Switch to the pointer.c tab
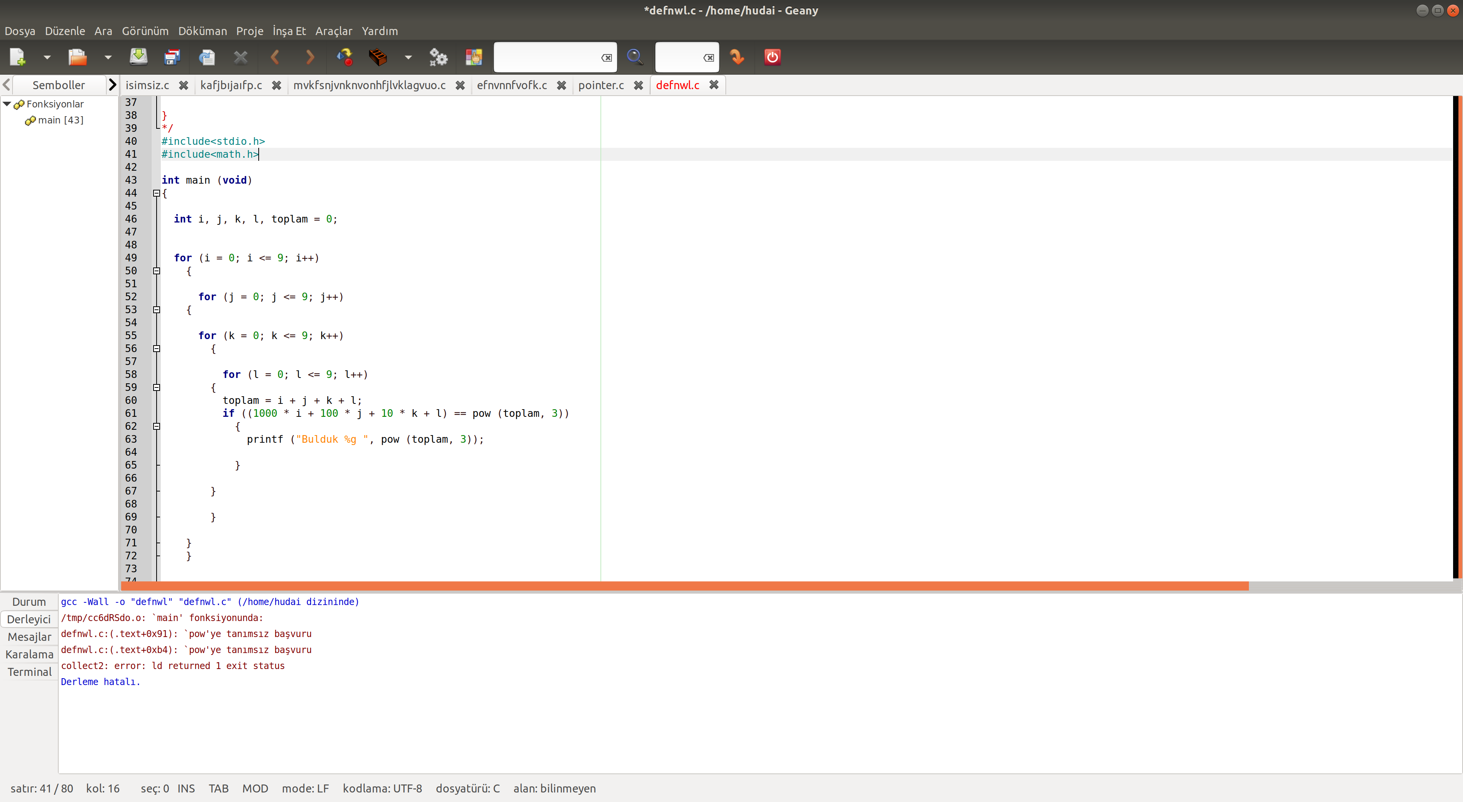Screen dimensions: 1463x802 point(600,85)
